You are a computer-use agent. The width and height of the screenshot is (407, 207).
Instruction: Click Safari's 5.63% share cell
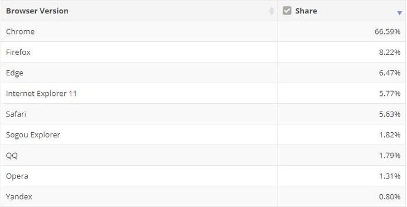pos(342,114)
